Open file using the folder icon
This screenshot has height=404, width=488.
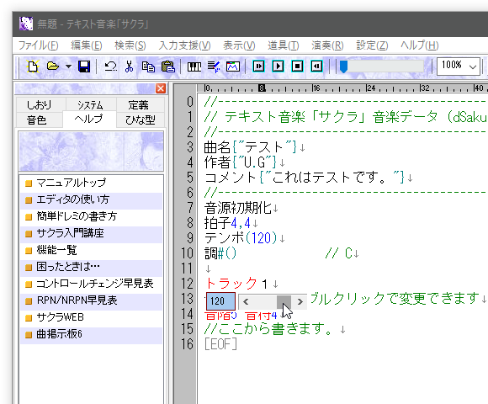pyautogui.click(x=53, y=66)
